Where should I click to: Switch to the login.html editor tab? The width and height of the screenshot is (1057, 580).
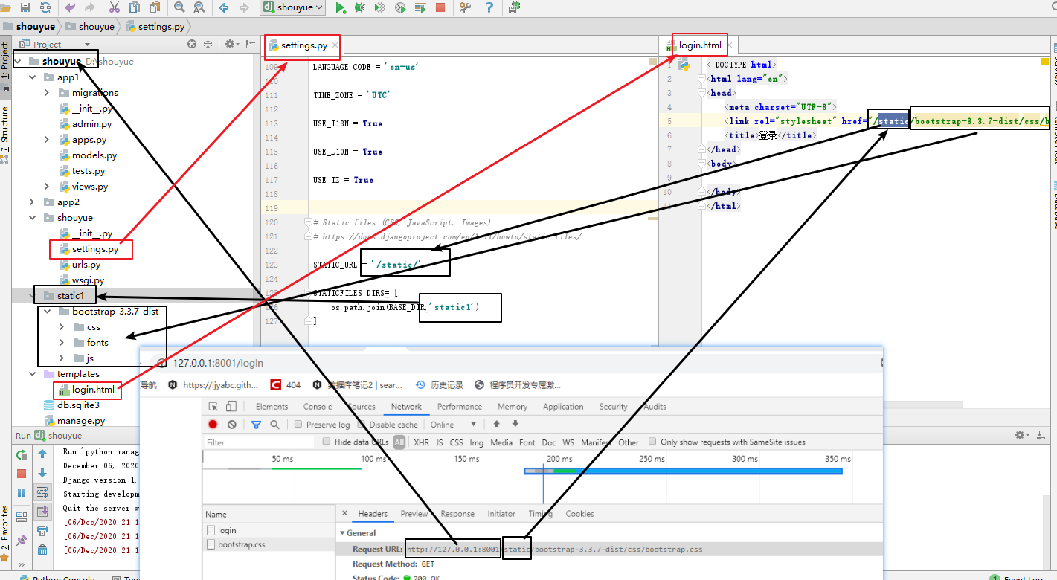point(699,45)
